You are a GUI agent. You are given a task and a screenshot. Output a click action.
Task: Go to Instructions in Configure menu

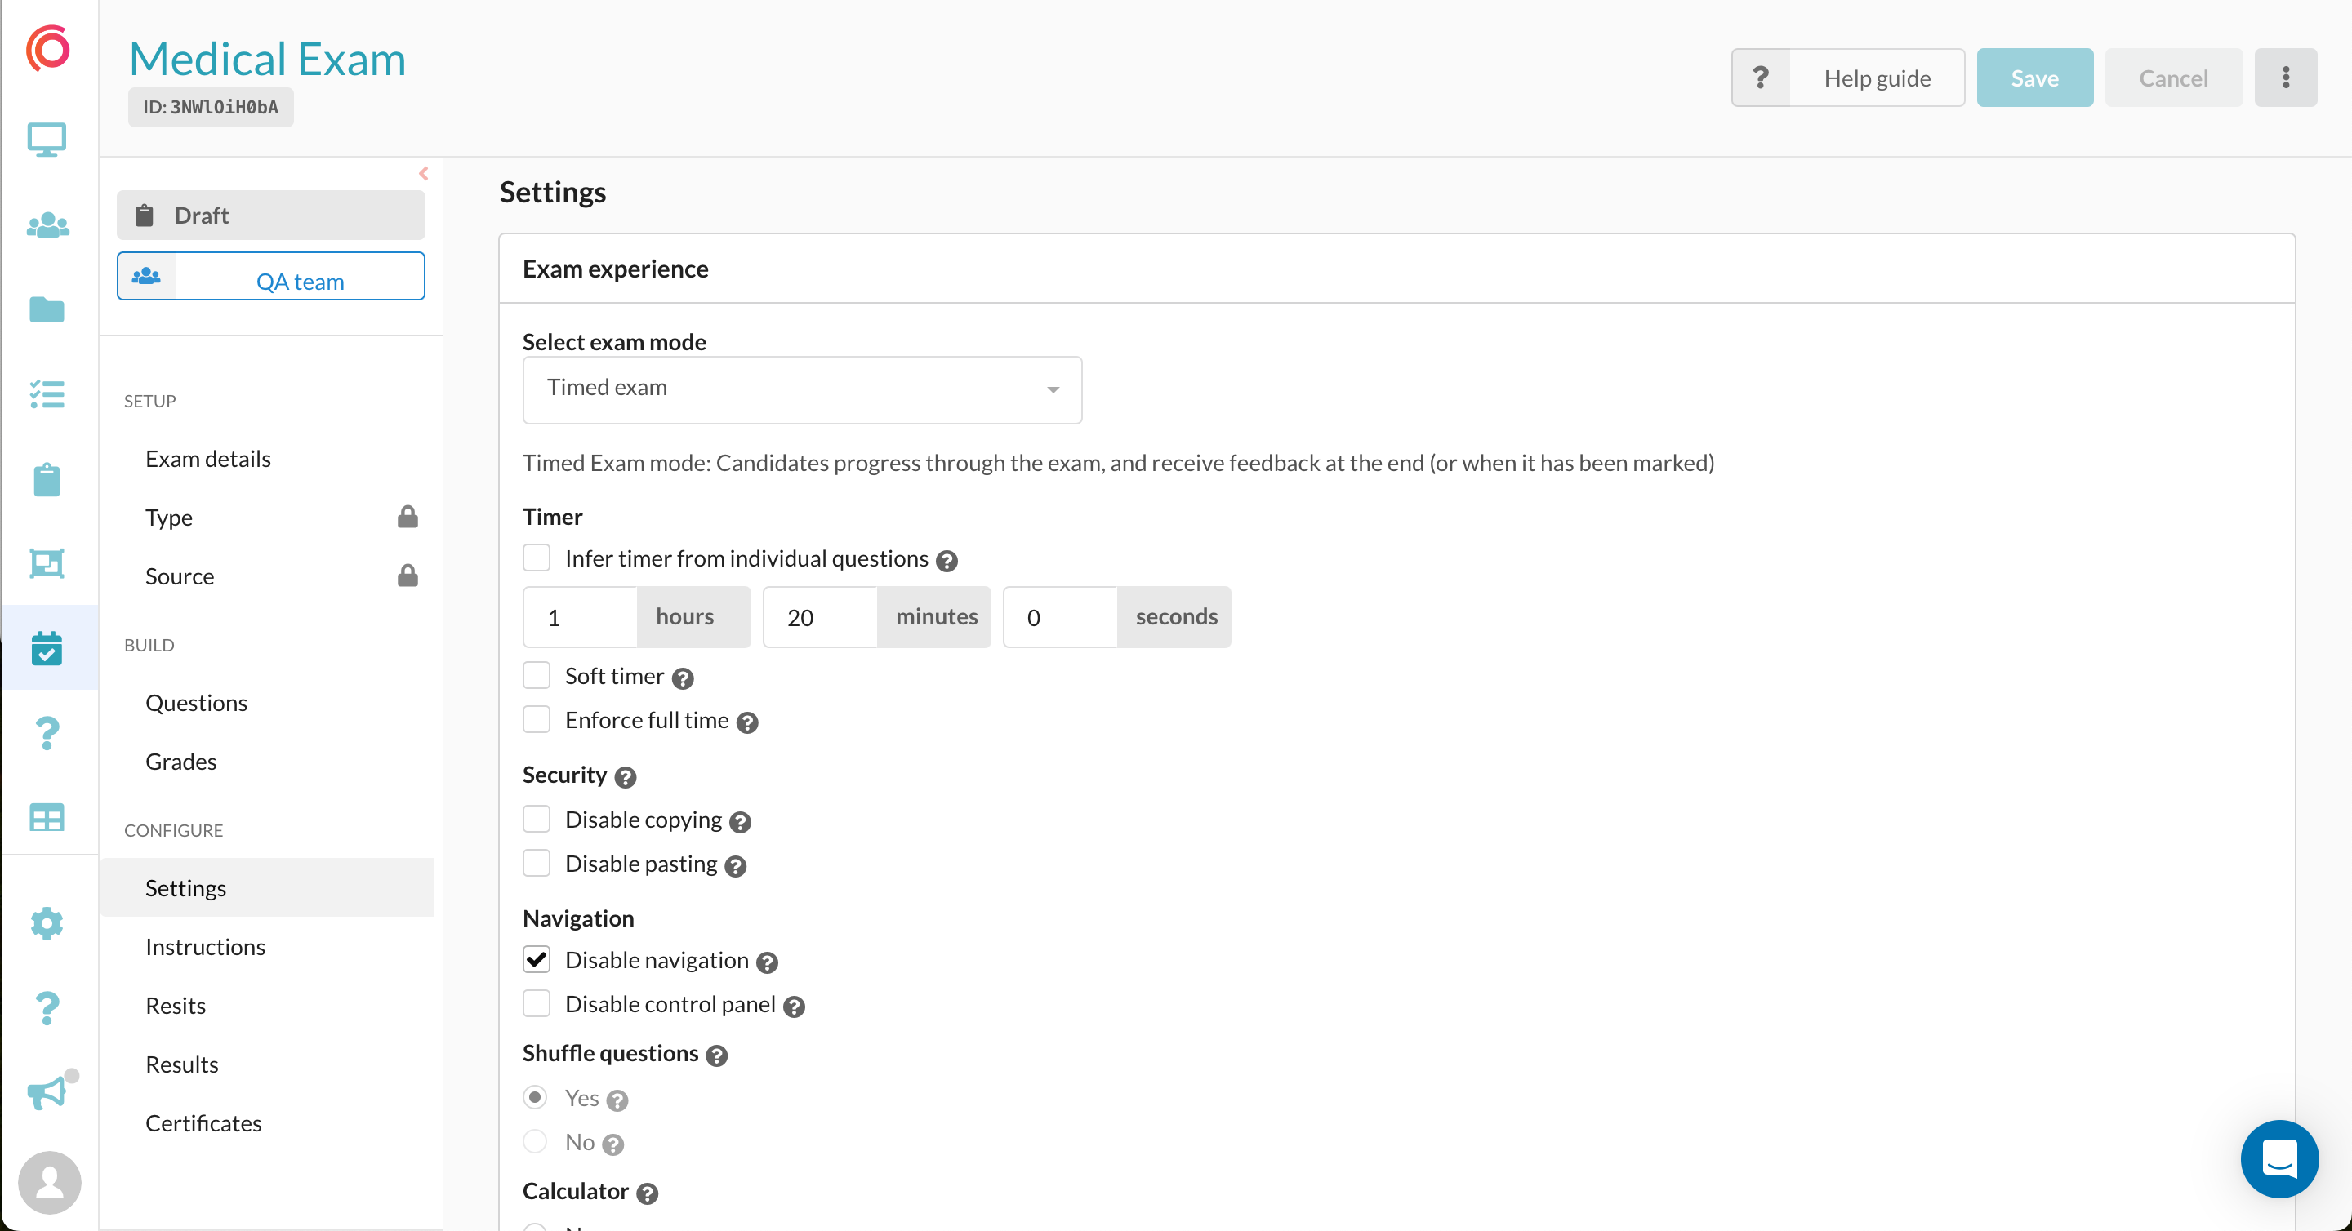coord(206,946)
